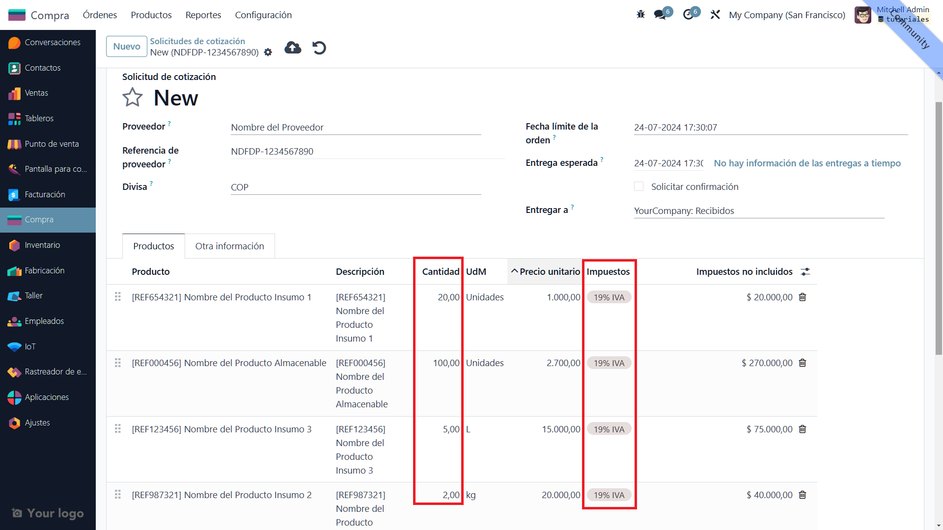Click the vertical page scrollbar

coord(939,228)
